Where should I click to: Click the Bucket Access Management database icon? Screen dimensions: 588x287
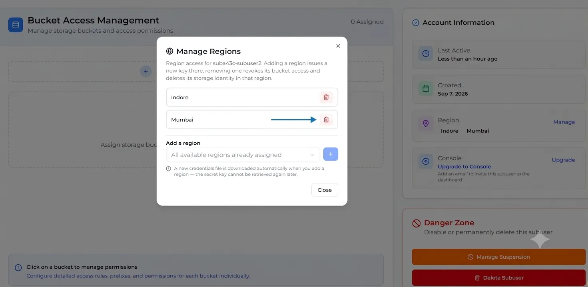(16, 25)
